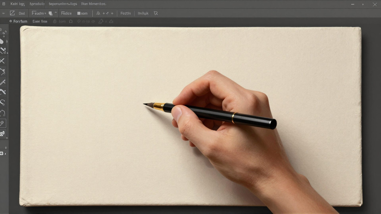381x214 pixels.
Task: Toggle the square box beside "som"
Action: click(79, 13)
